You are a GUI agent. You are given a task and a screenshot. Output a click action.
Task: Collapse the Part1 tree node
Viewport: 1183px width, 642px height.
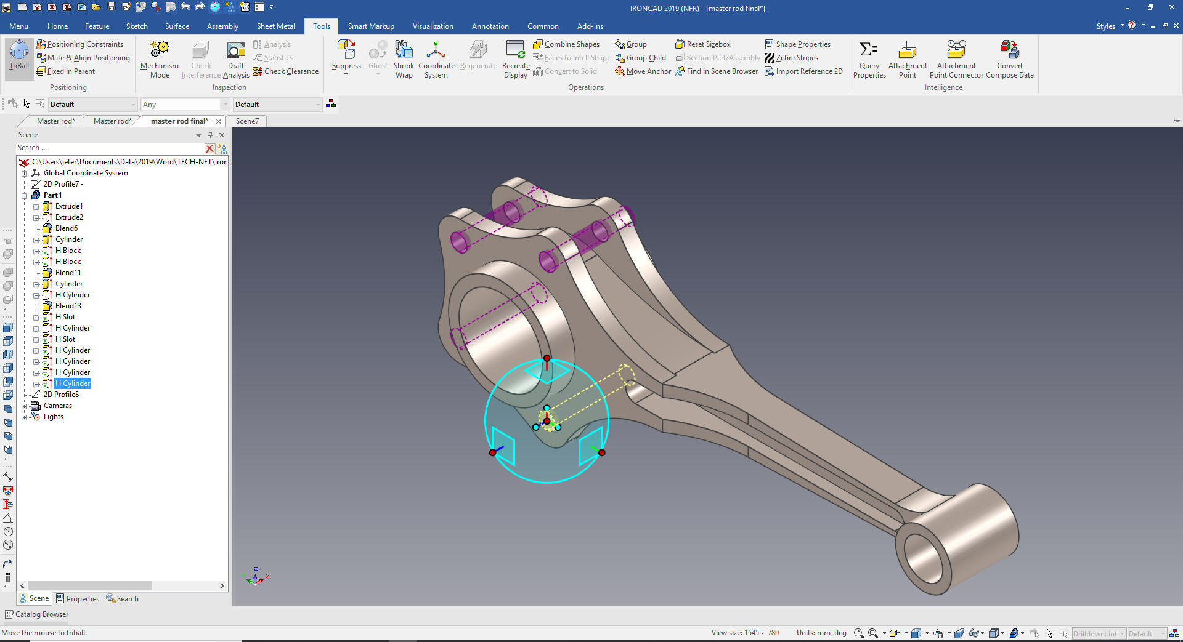tap(25, 195)
